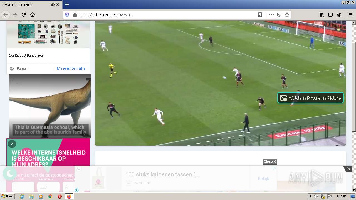Mute the SEvents - Techoreels tab audio
This screenshot has width=356, height=200.
point(52,5)
